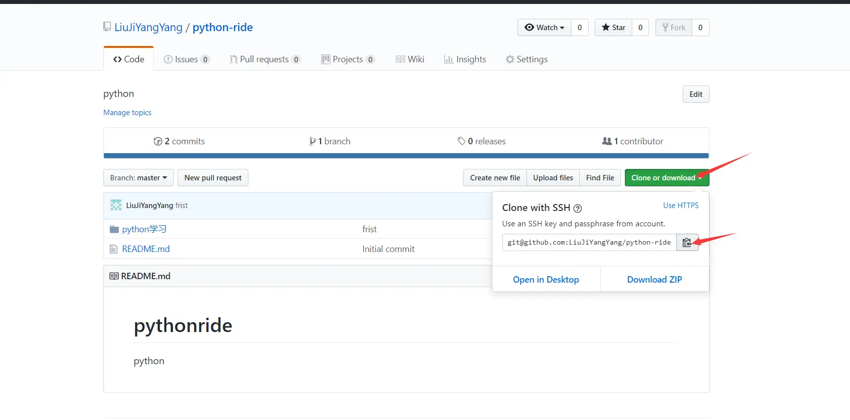Viewport: 850px width, 420px height.
Task: View the 0 releases
Action: click(x=481, y=141)
